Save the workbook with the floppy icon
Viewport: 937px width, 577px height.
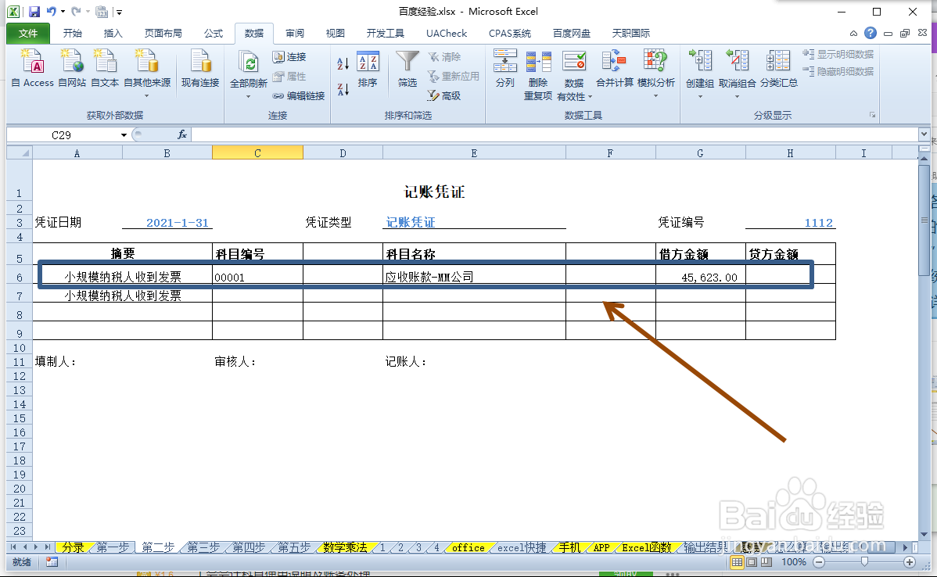[x=34, y=12]
